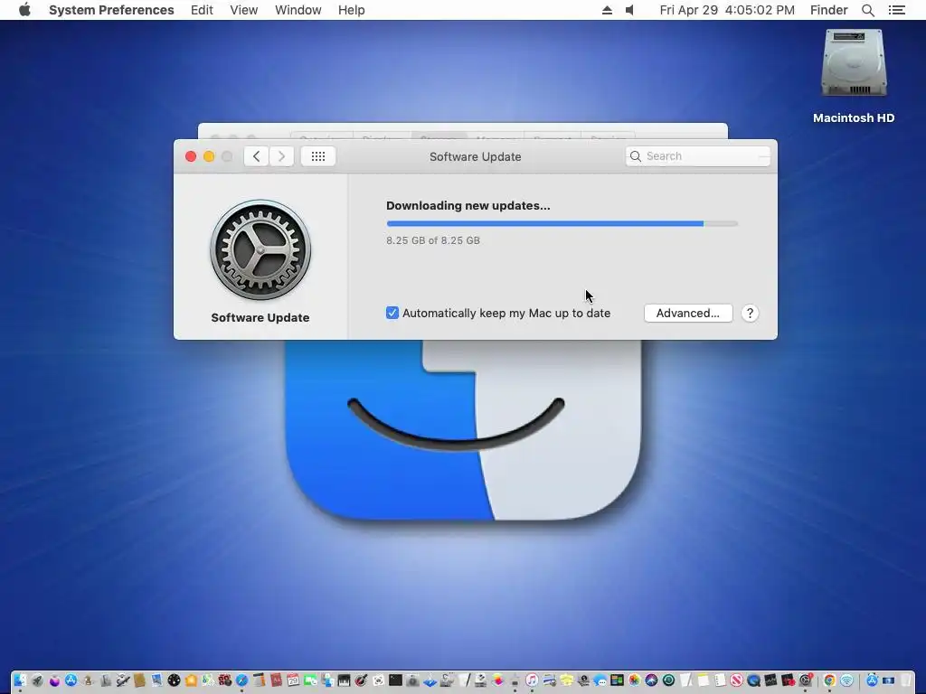The image size is (926, 694).
Task: Open the Help menu
Action: (352, 10)
